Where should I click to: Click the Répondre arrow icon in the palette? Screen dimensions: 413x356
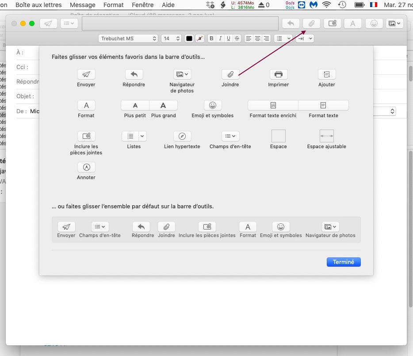click(134, 74)
